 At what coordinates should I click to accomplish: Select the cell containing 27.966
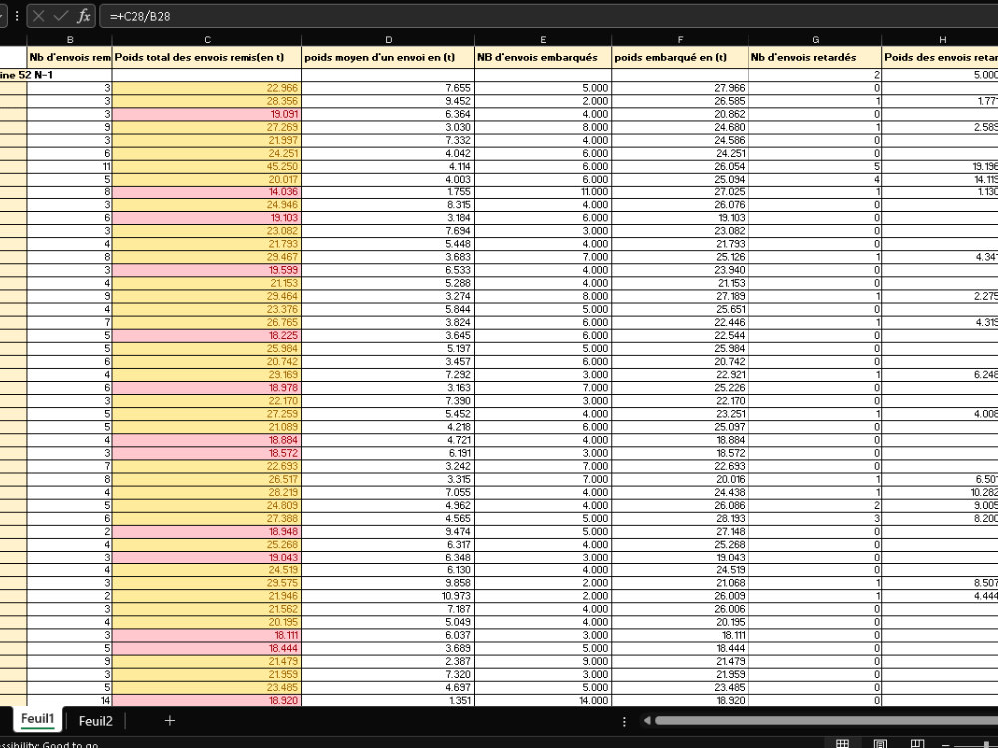(x=680, y=88)
